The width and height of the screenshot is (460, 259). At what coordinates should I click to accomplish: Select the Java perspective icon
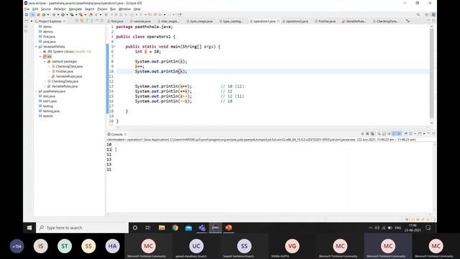point(433,14)
